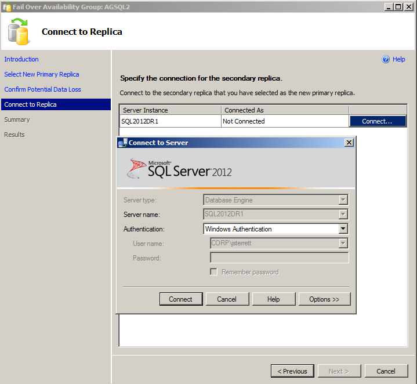Select the SQL2012DR1 server instance cell
Image resolution: width=417 pixels, height=384 pixels.
pos(170,121)
